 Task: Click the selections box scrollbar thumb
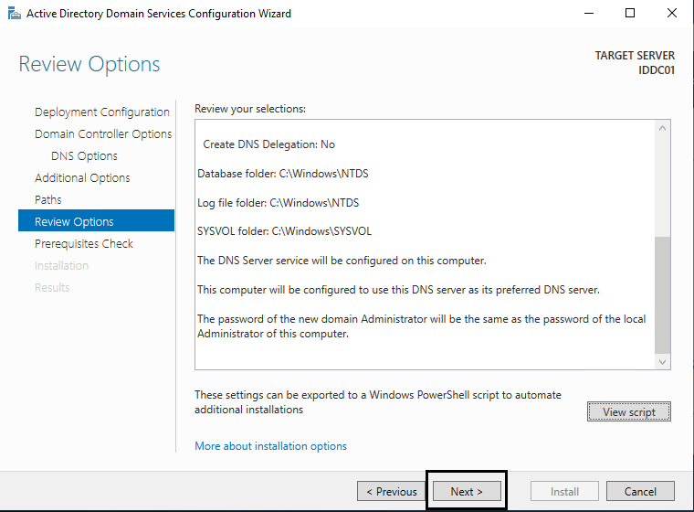click(662, 295)
